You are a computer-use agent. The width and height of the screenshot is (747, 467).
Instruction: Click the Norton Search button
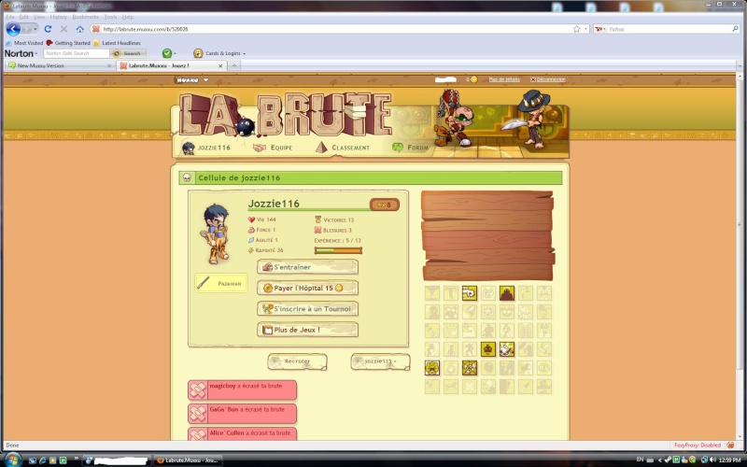tap(128, 53)
